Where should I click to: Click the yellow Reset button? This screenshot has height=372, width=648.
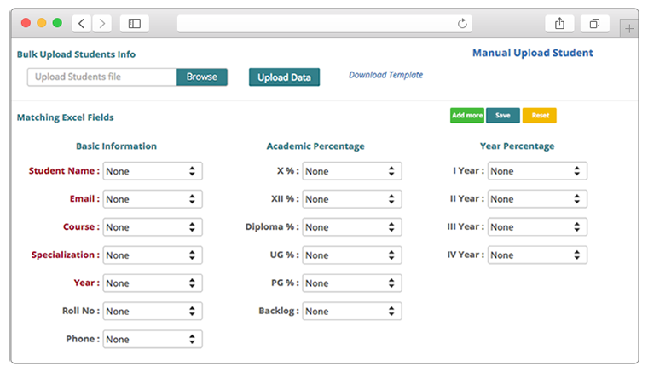[540, 116]
